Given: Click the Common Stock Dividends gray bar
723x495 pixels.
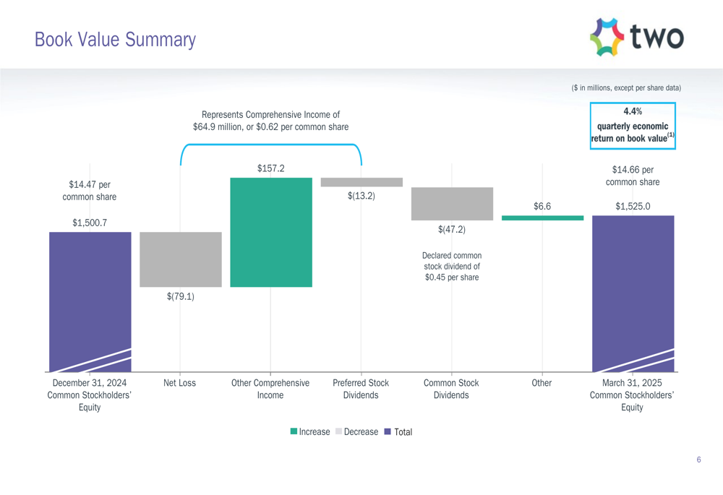Looking at the screenshot, I should coord(453,204).
